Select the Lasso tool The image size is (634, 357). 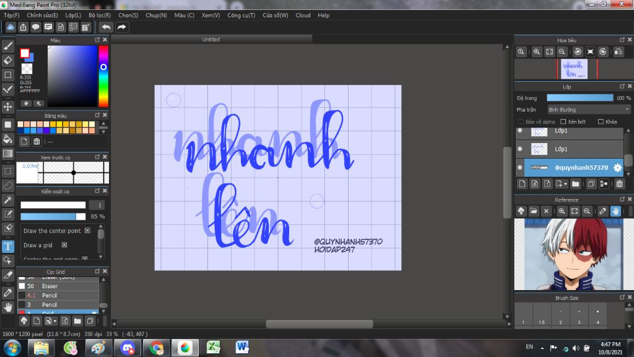(x=7, y=185)
